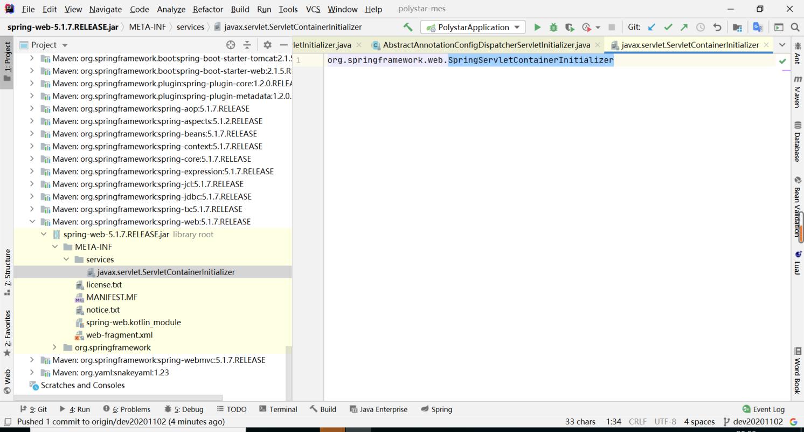Collapse the services folder
The image size is (804, 432).
pyautogui.click(x=66, y=259)
